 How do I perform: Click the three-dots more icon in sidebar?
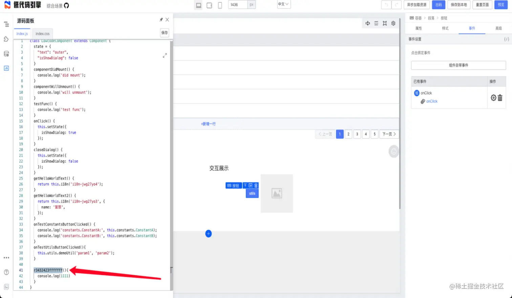[x=6, y=258]
